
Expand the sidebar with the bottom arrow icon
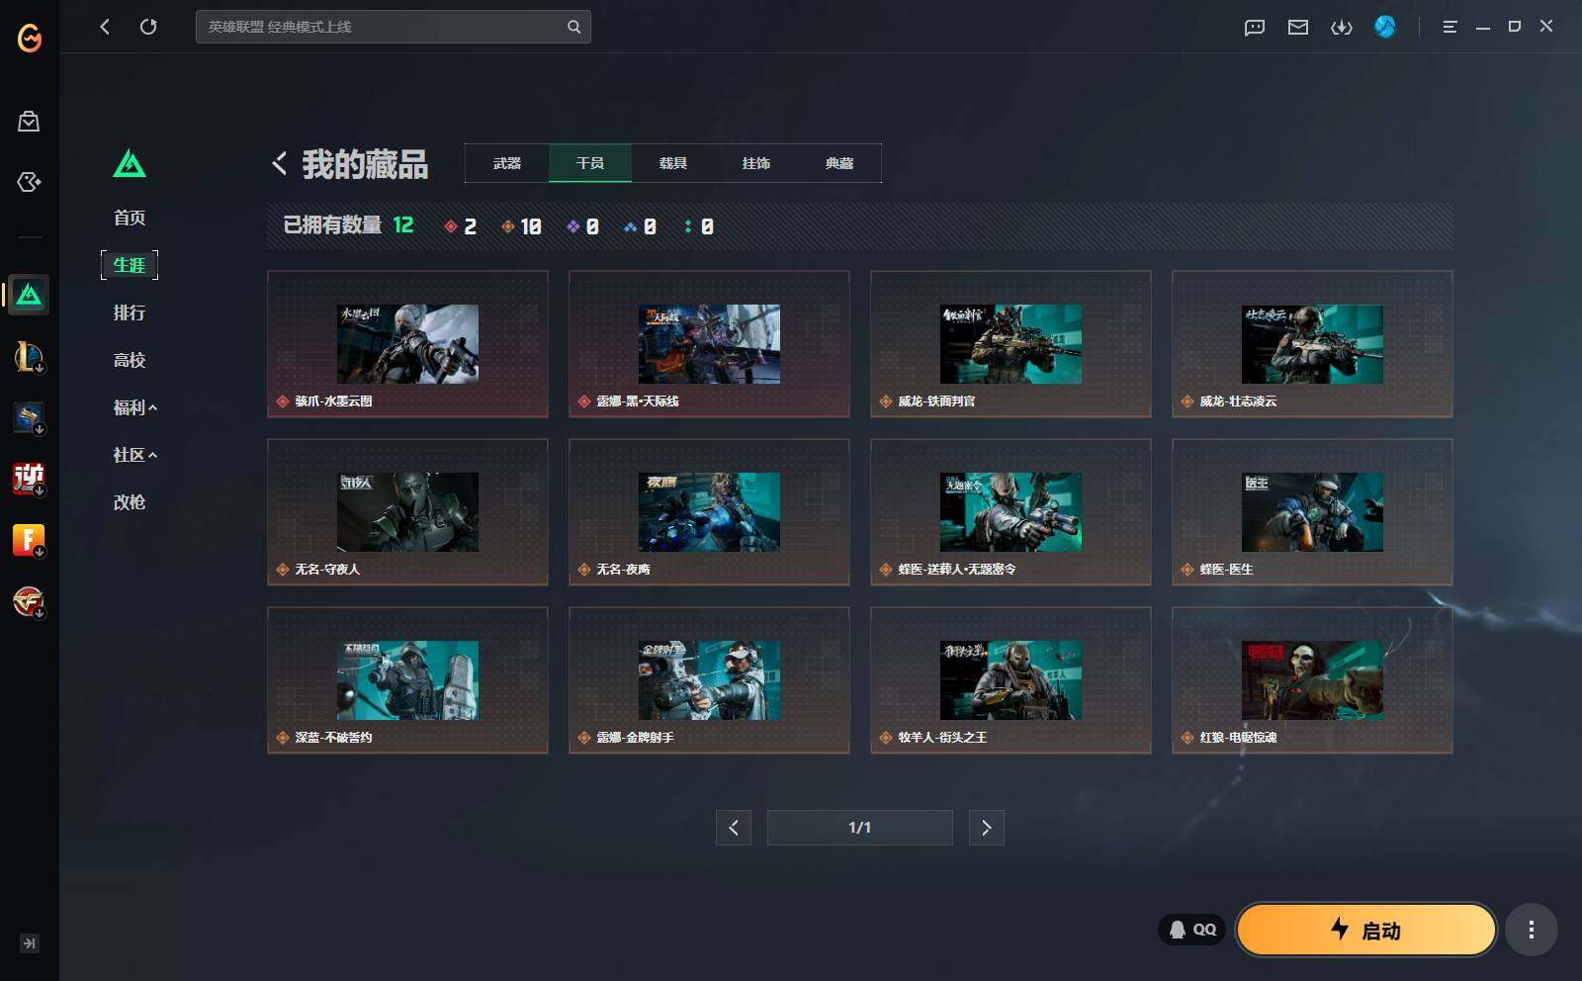[30, 943]
